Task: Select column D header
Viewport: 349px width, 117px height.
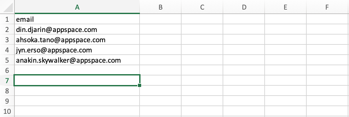Action: pyautogui.click(x=244, y=7)
